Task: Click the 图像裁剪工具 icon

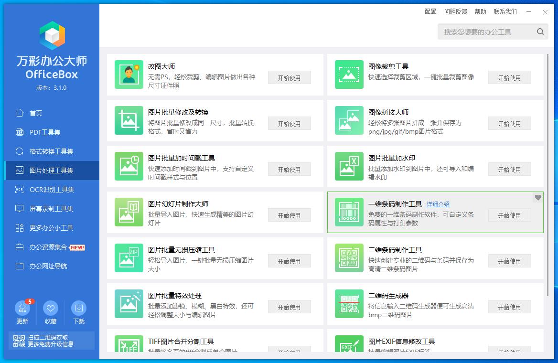Action: click(349, 75)
